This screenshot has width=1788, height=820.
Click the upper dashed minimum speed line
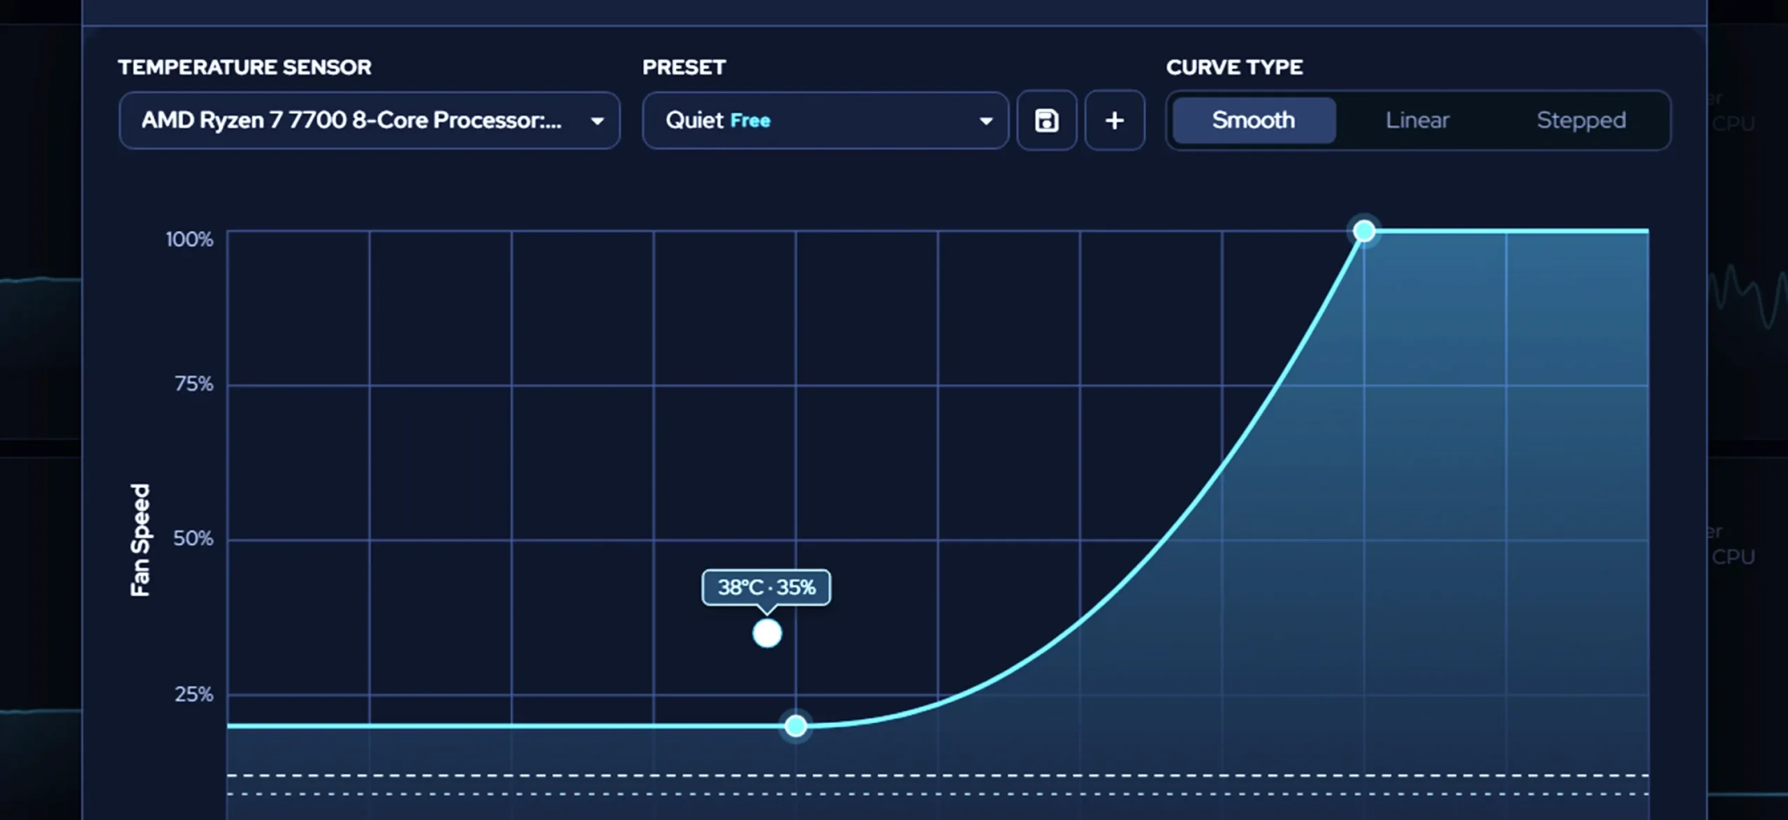937,775
